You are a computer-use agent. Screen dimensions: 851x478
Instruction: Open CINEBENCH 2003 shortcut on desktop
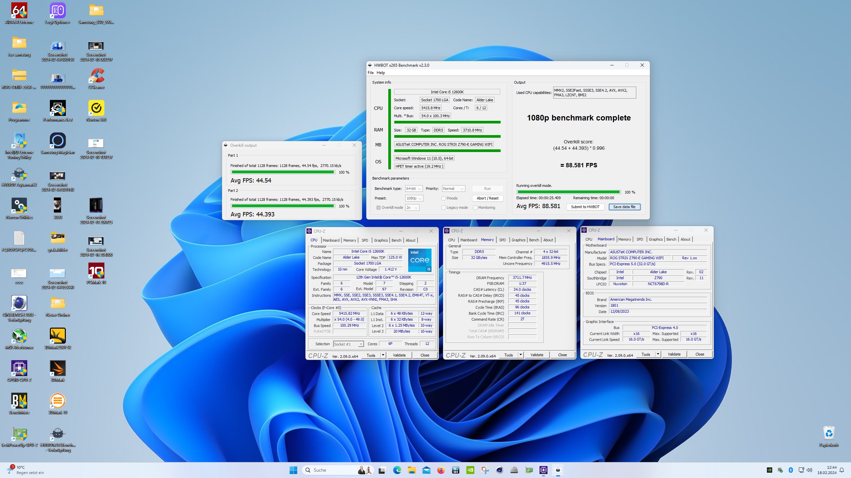(x=19, y=309)
